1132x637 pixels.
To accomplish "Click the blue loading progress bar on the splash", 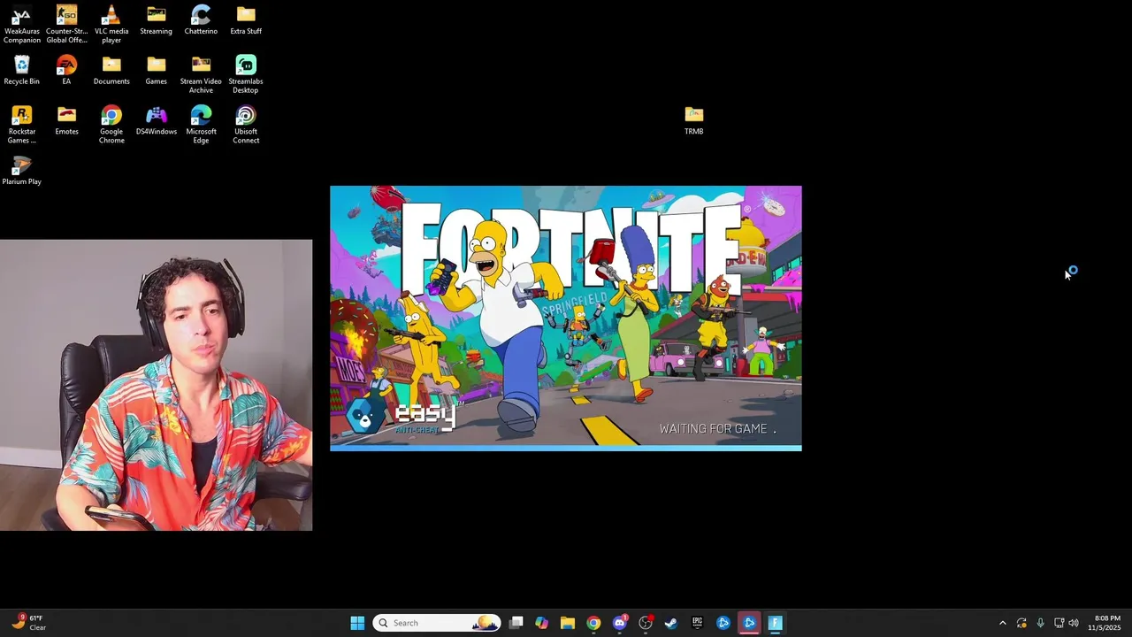I will coord(566,448).
